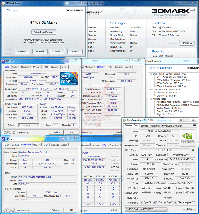Open the Processor #1 selection dropdown
The width and height of the screenshot is (199, 214).
28,125
